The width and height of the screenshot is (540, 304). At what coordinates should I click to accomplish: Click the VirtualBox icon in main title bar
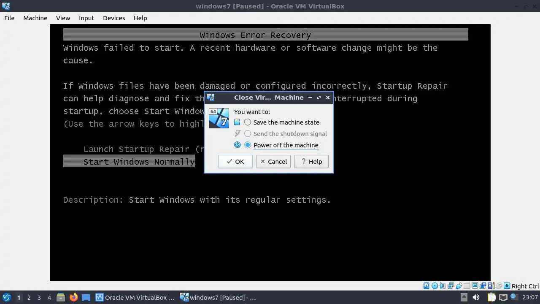pos(6,6)
